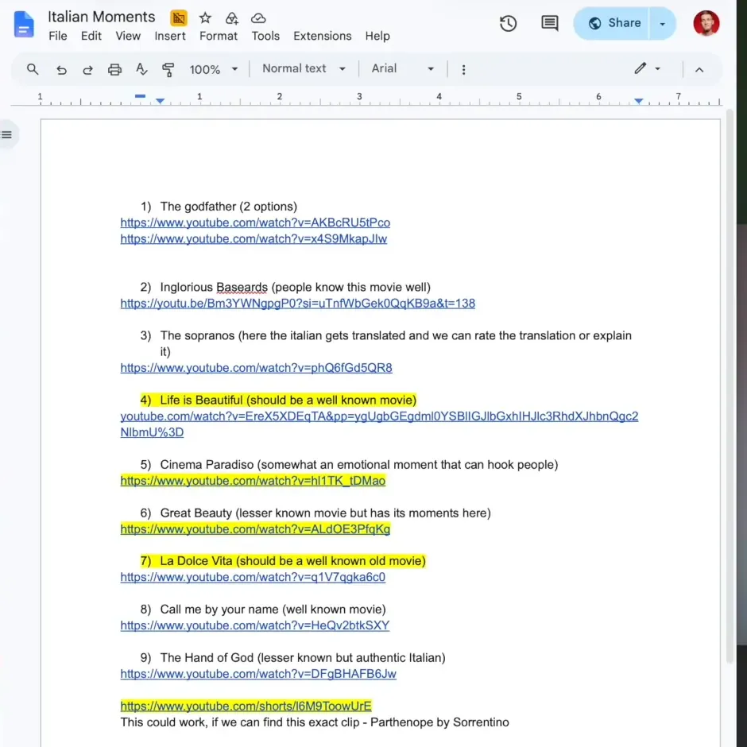Open the Great Beauty link ending ALdOE3PfqKg
The height and width of the screenshot is (747, 747).
pyautogui.click(x=255, y=529)
